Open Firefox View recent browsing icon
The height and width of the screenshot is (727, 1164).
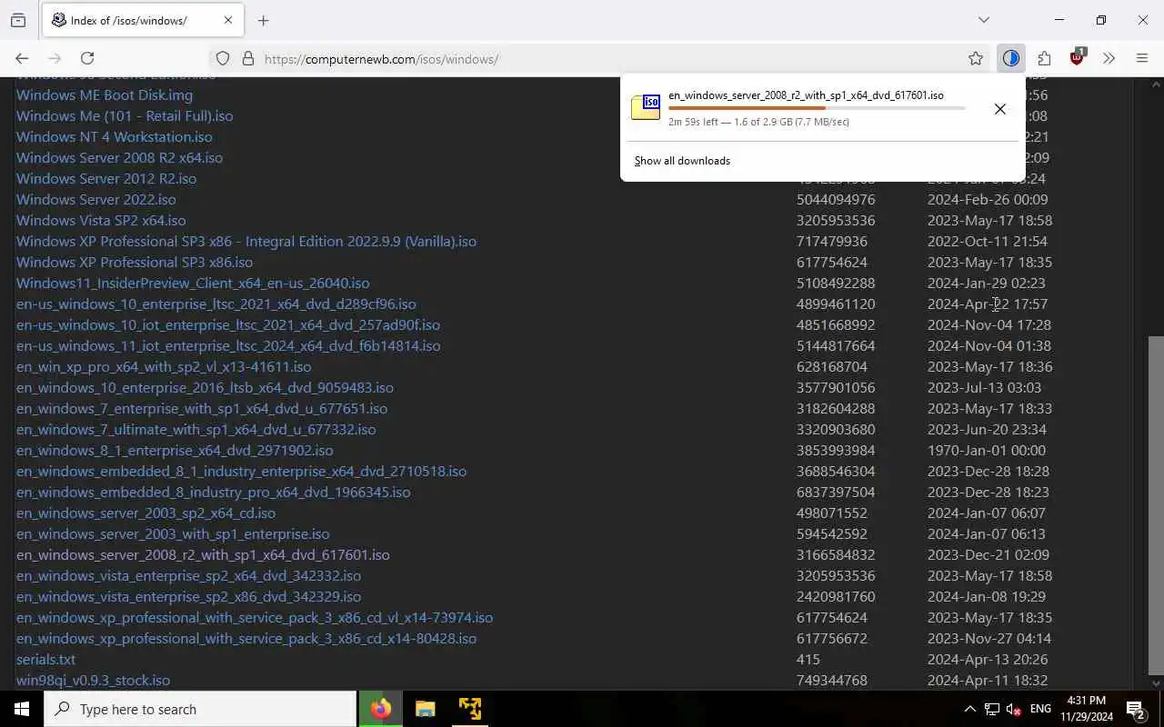tap(18, 20)
